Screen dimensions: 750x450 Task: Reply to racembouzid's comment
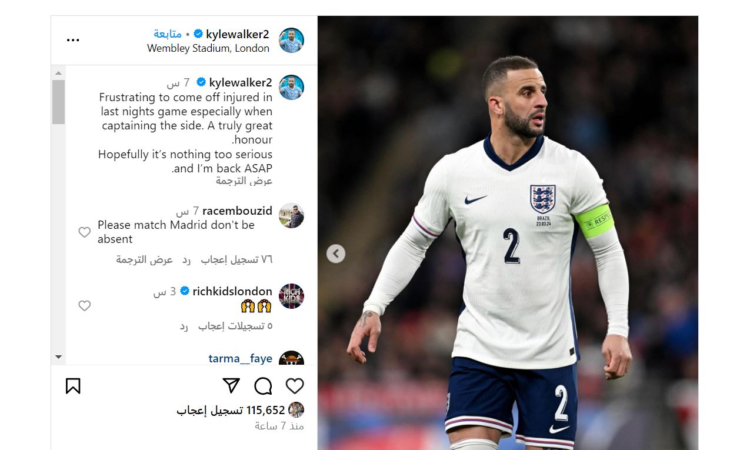click(x=186, y=259)
